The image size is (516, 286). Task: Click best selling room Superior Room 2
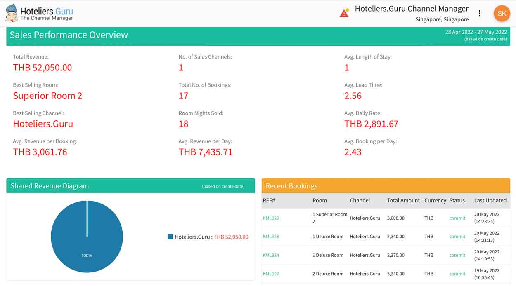click(47, 96)
